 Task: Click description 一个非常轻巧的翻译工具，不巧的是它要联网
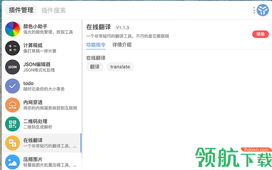click(127, 36)
